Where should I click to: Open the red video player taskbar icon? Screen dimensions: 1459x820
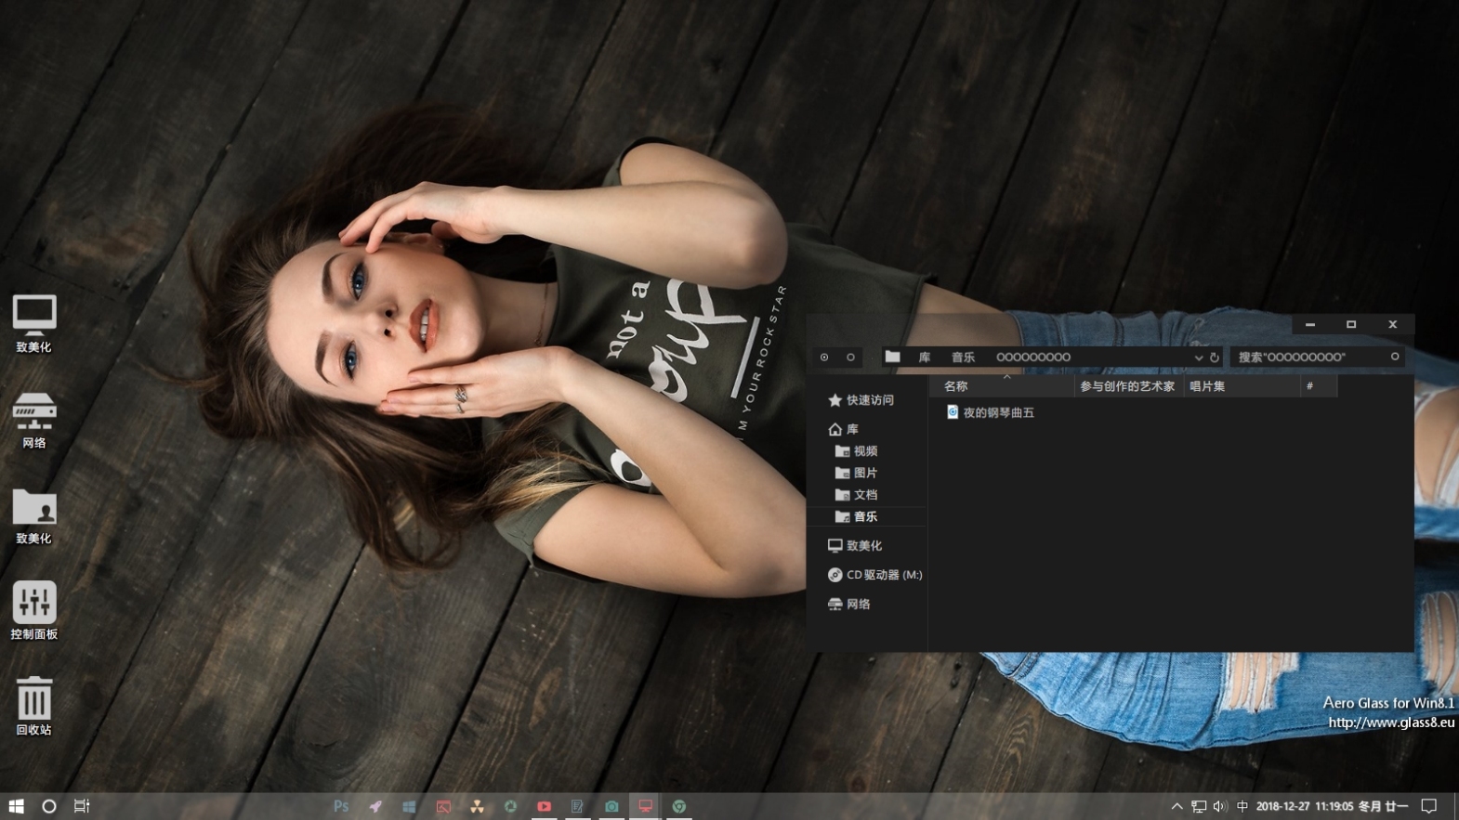(x=544, y=806)
